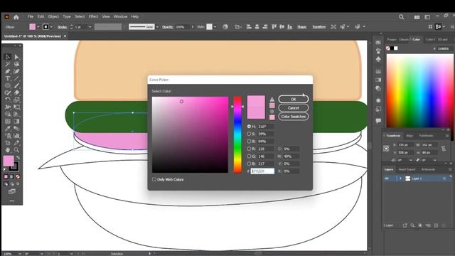Screen dimensions: 455x256
Task: Open fill color dropdown in control bar
Action: click(x=38, y=27)
